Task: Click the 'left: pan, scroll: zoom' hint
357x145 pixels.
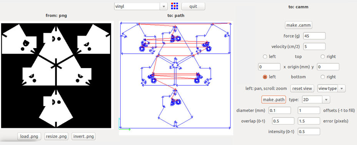Action: pyautogui.click(x=266, y=88)
